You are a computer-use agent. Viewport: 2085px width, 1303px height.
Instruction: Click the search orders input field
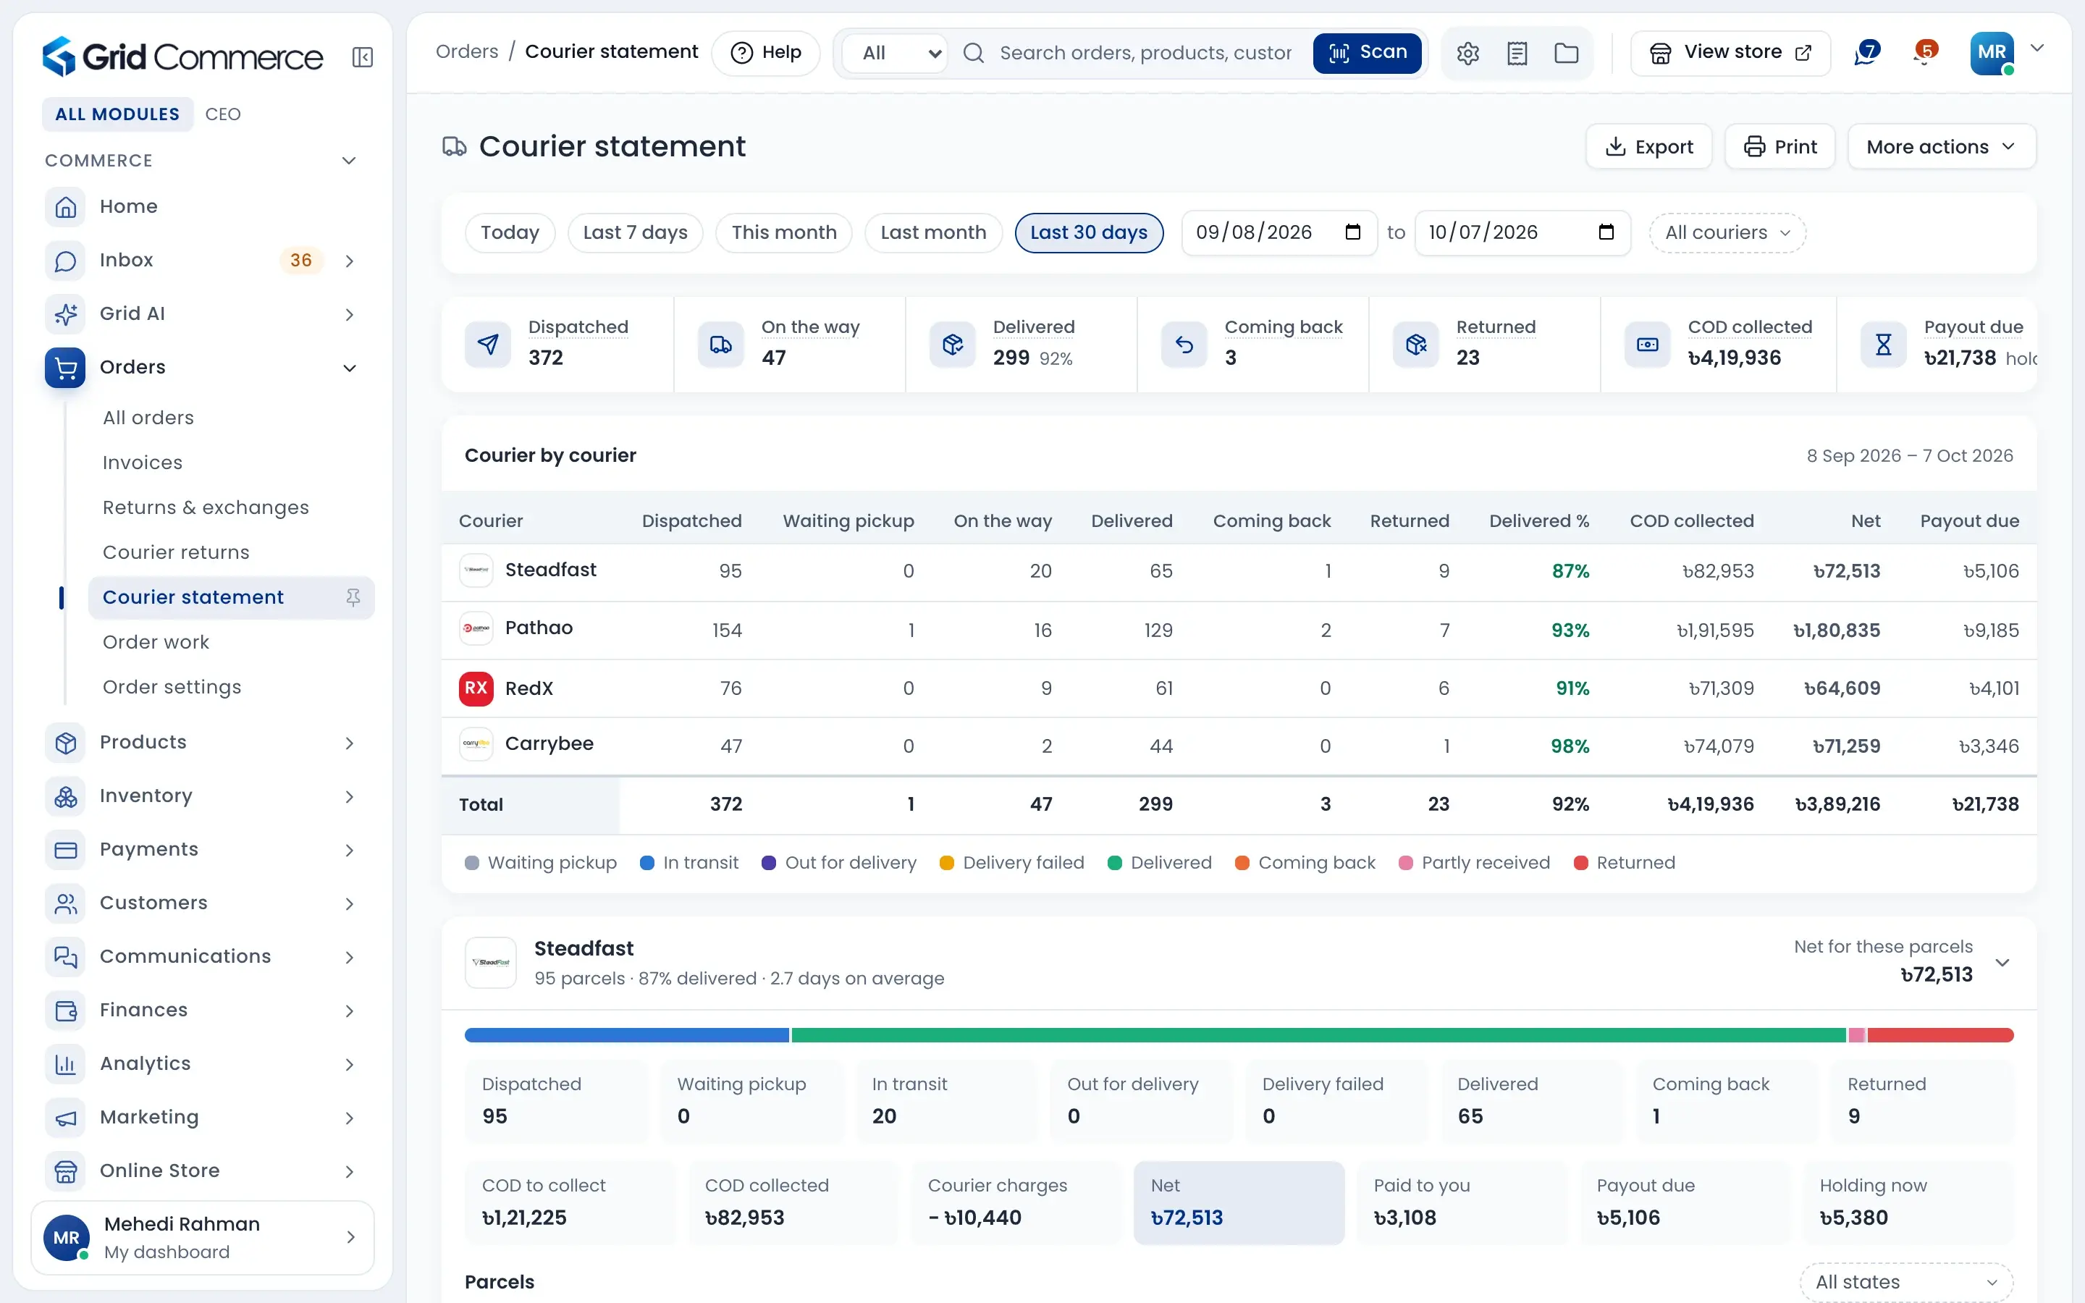(x=1145, y=54)
